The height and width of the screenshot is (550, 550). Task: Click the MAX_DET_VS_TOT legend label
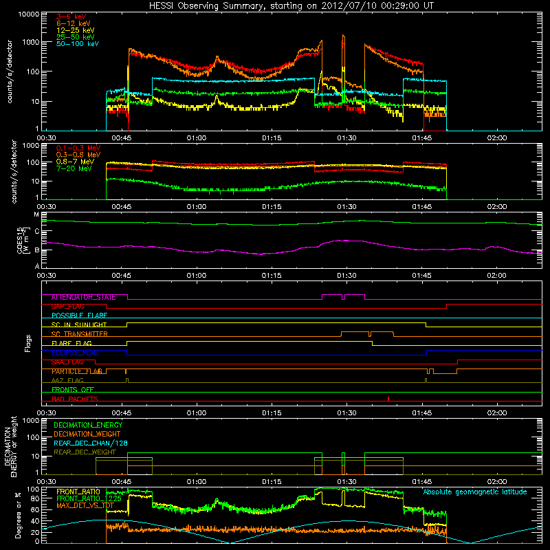click(x=85, y=505)
